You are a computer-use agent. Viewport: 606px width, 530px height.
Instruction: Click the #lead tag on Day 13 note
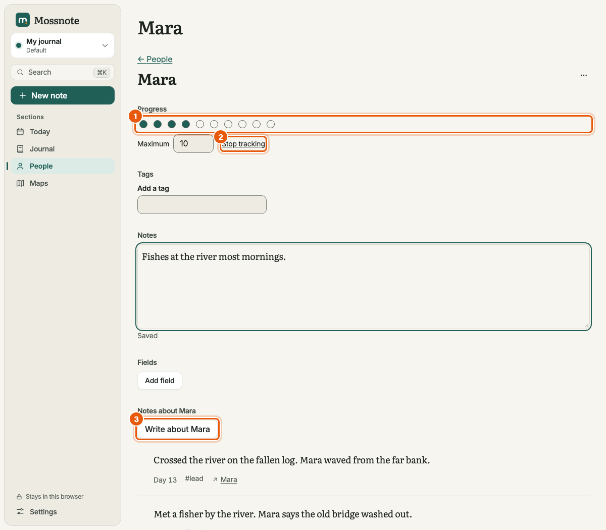[x=194, y=479]
